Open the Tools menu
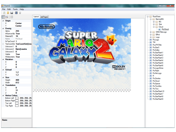 click(15, 9)
